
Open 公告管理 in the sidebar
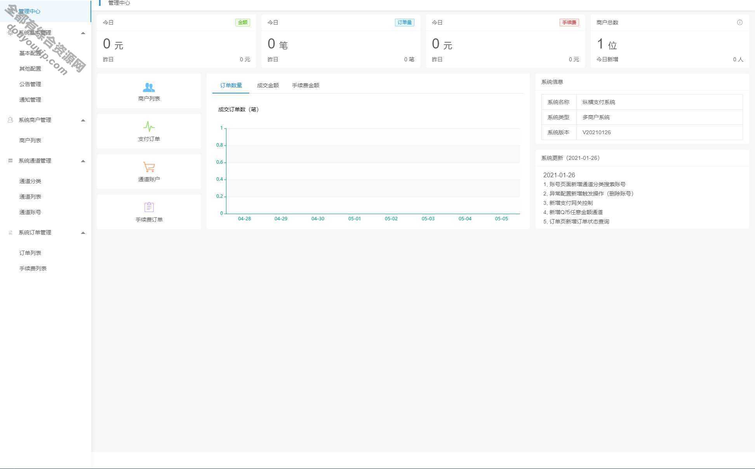coord(30,84)
